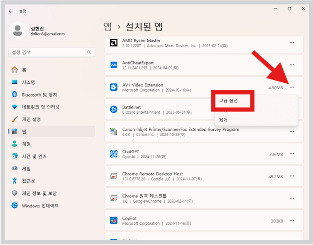Viewport: 313px width, 245px height.
Task: Click the AntiCheatExpert app name
Action: (x=138, y=63)
